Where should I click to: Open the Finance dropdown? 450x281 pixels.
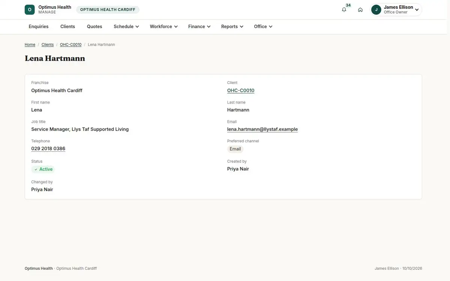click(199, 27)
